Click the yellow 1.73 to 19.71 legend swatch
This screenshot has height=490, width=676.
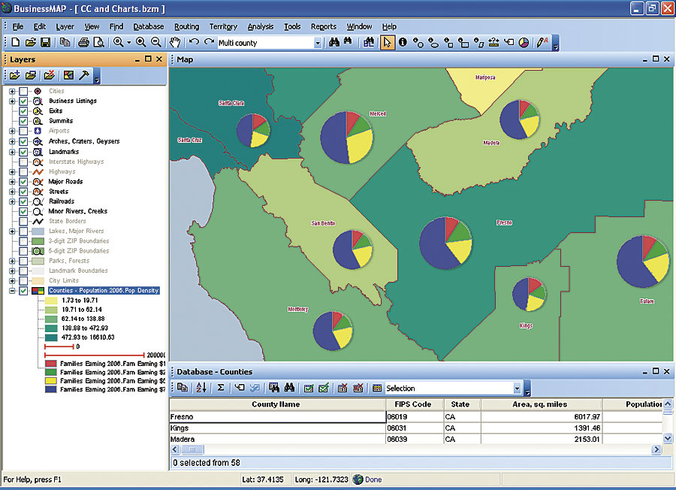tap(51, 300)
